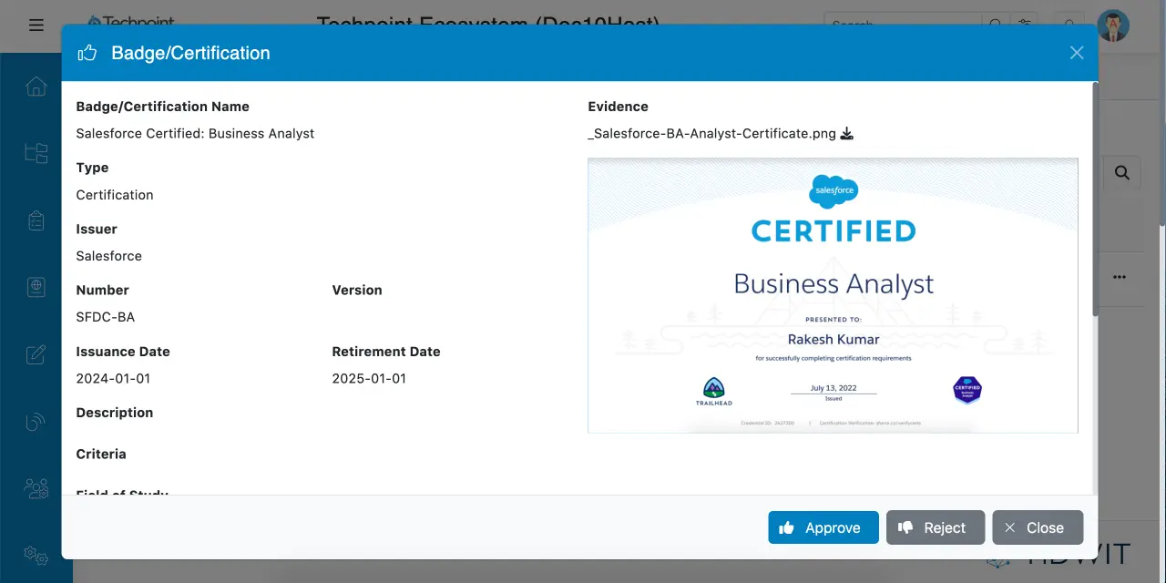Click the dialog's vertical scrollbar
The width and height of the screenshot is (1166, 583).
1096,199
